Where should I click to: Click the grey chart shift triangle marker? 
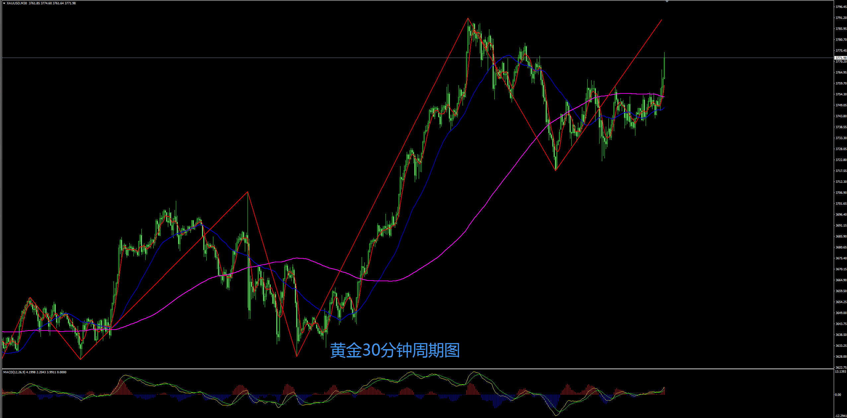(667, 2)
